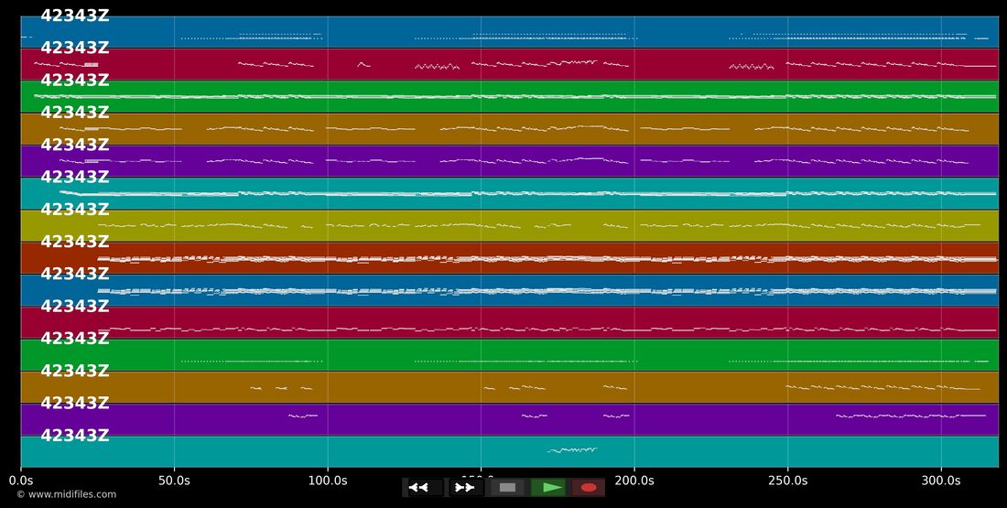The image size is (1007, 508).
Task: Start recording with the red record button
Action: tap(589, 488)
